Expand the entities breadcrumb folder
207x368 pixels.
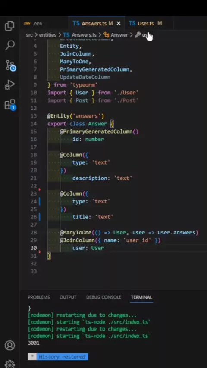point(48,35)
